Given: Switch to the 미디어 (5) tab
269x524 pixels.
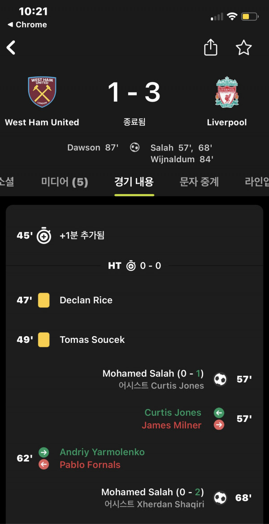Looking at the screenshot, I should tap(65, 182).
